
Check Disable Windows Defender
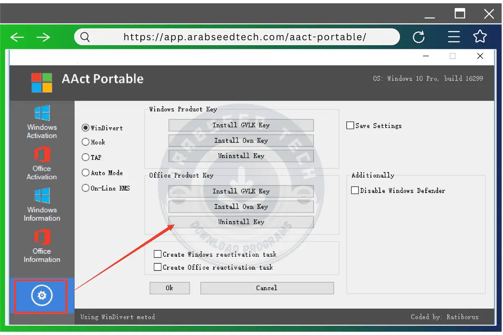pyautogui.click(x=355, y=190)
